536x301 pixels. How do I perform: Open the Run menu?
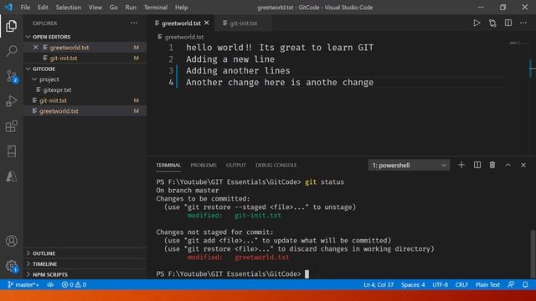(x=131, y=8)
